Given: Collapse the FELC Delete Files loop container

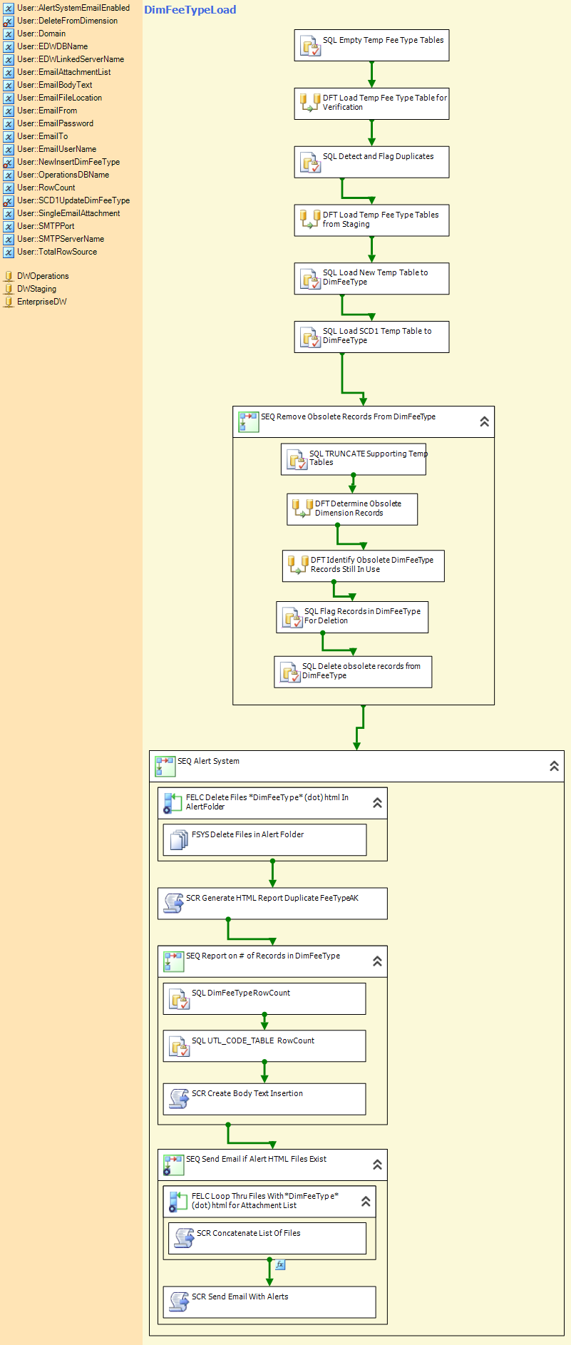Looking at the screenshot, I should click(378, 803).
